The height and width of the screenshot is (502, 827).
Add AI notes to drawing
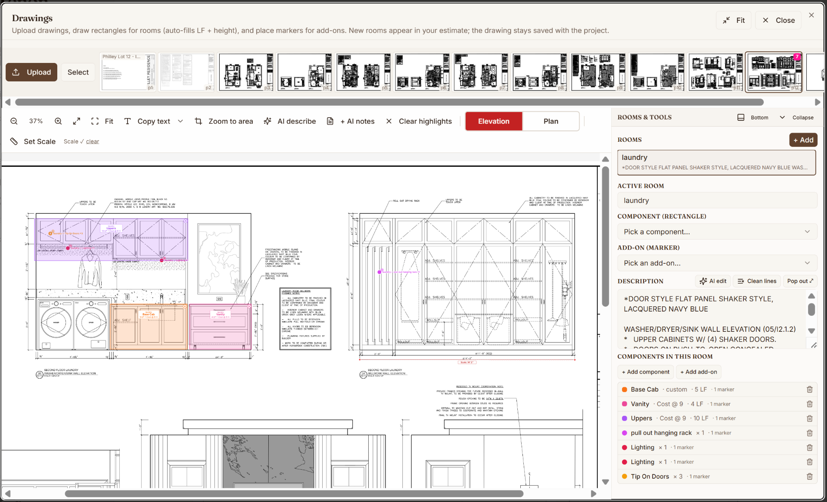351,122
